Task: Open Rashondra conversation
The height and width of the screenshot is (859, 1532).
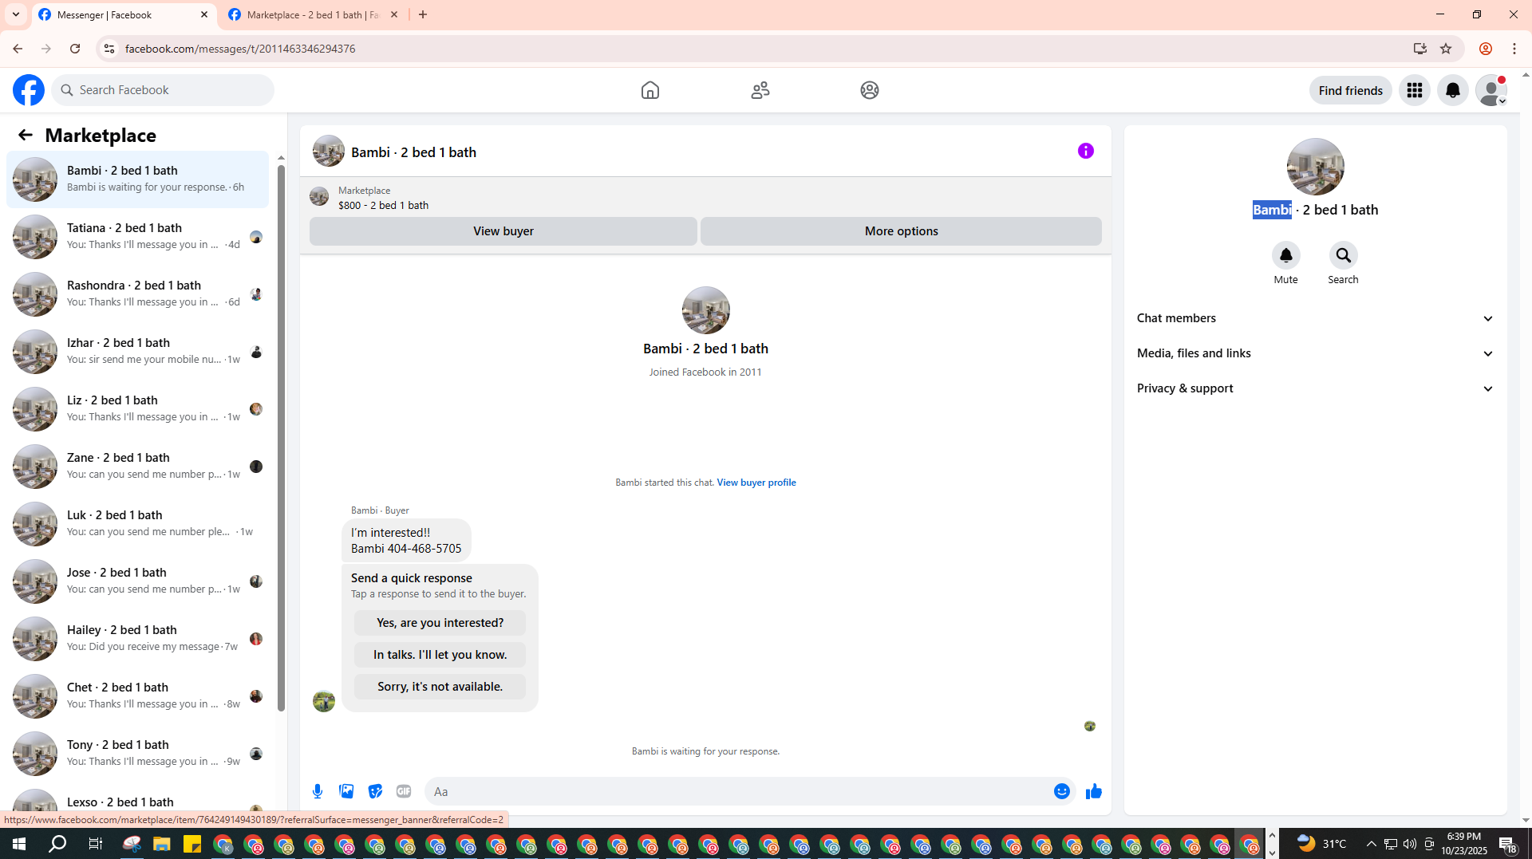Action: pos(138,294)
